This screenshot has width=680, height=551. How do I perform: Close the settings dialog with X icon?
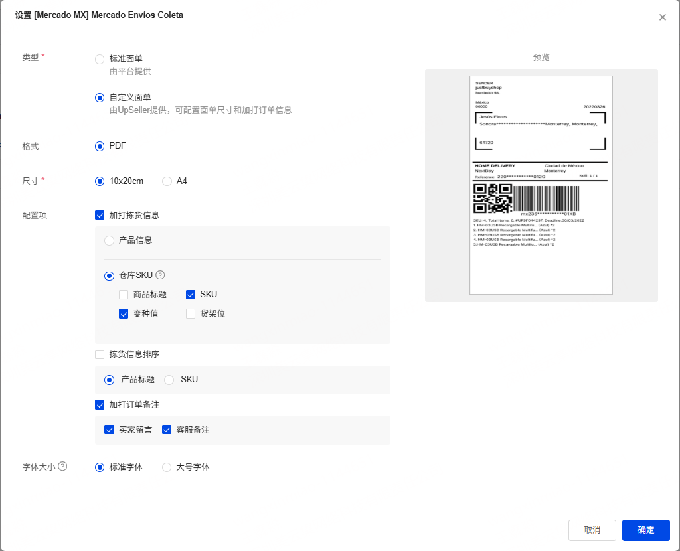coord(662,17)
